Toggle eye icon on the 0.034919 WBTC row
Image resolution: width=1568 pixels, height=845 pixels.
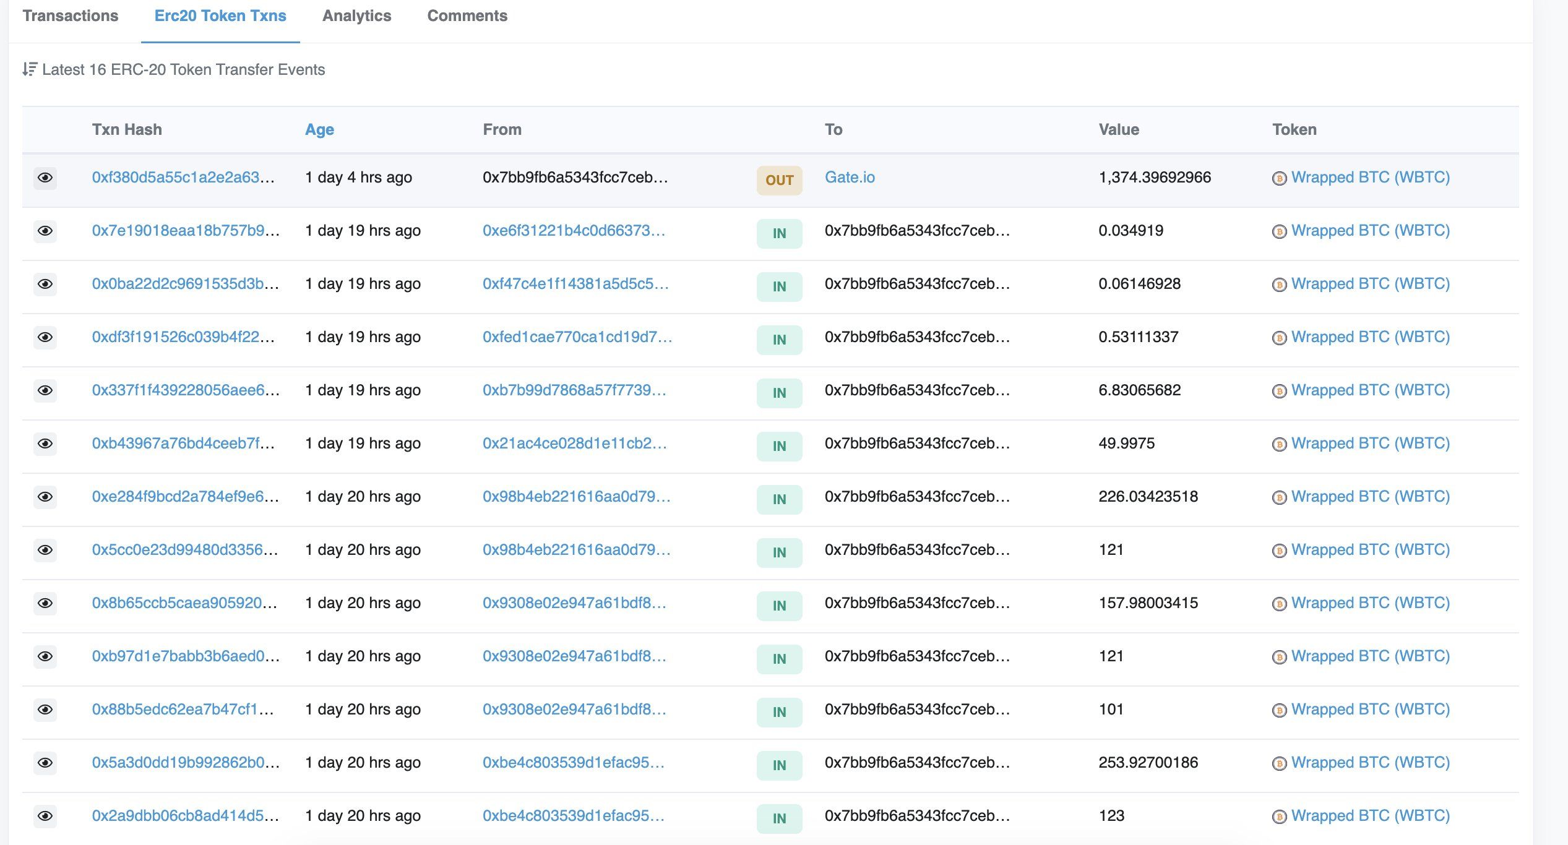(45, 231)
